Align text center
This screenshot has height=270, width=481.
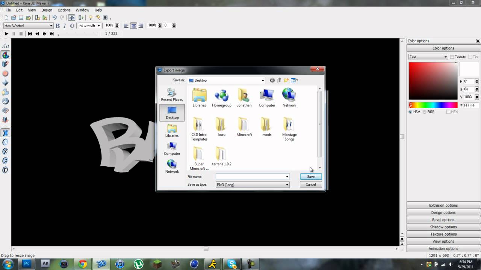point(133,25)
